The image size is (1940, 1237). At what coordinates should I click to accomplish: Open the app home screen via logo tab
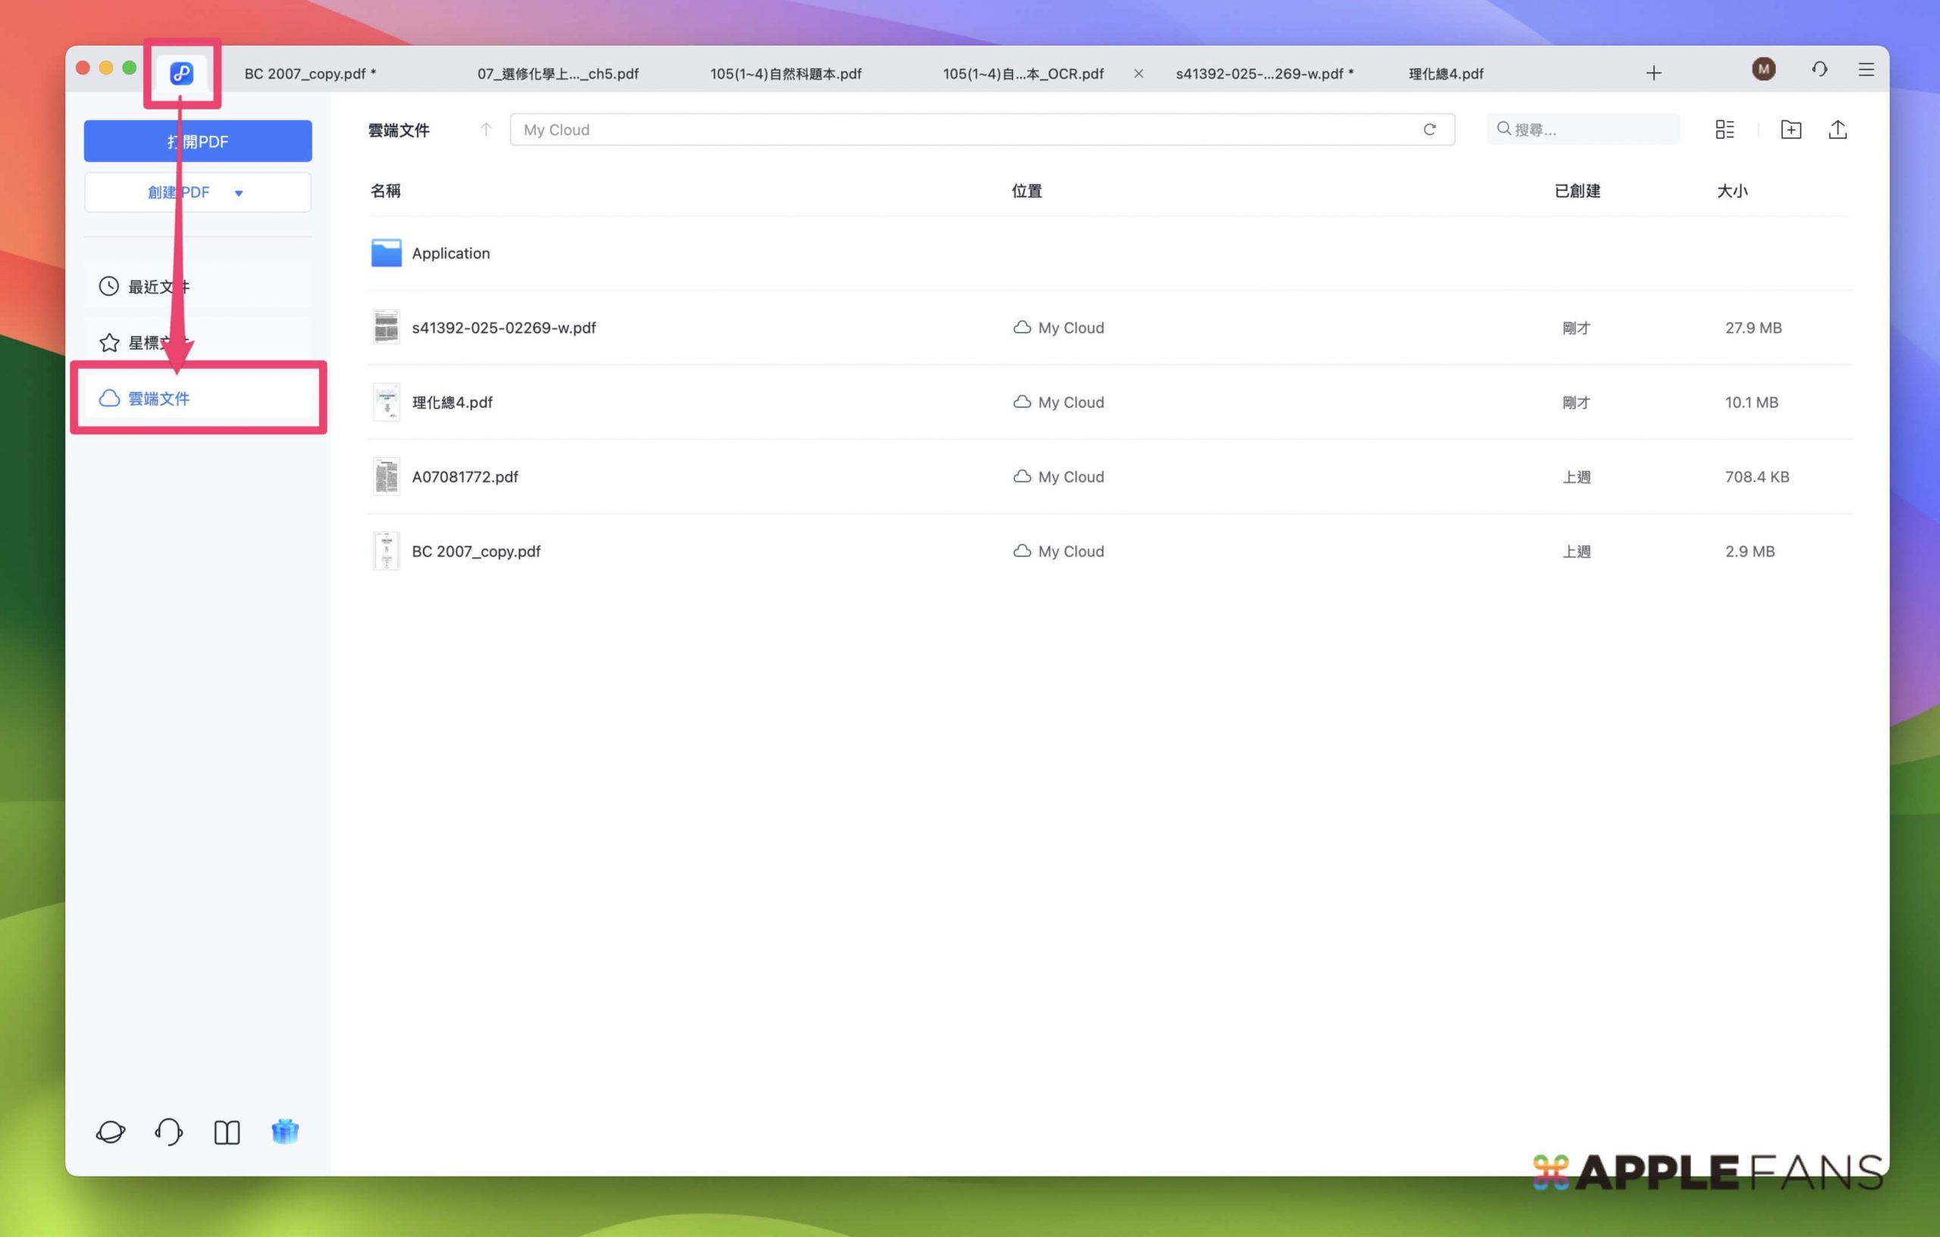(x=181, y=73)
